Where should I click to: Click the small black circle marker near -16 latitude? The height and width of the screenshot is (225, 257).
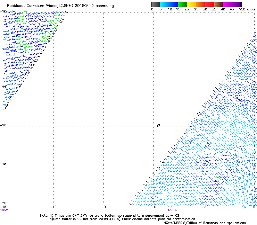point(158,126)
